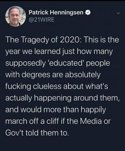Click the word "Media" in the tweet
125x151 pixels.
pyautogui.click(x=92, y=121)
